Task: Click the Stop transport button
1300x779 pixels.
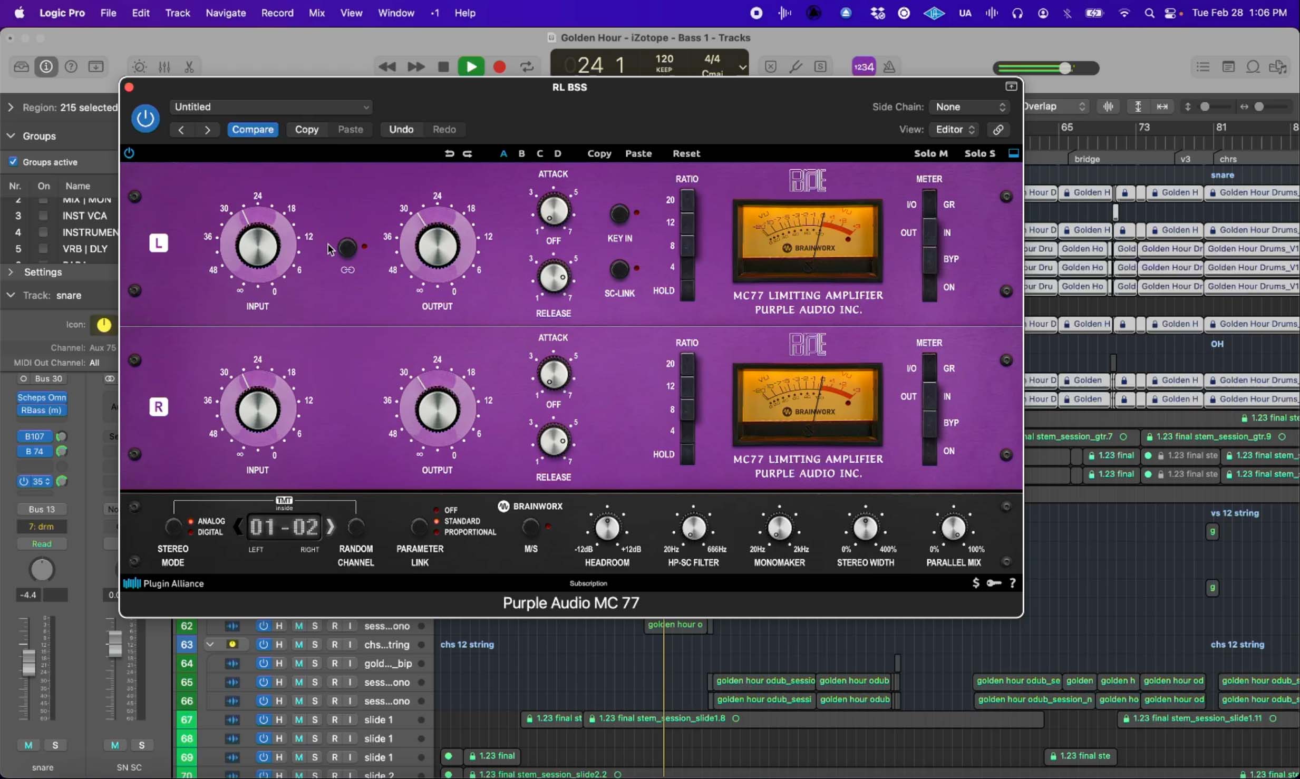Action: pos(443,67)
